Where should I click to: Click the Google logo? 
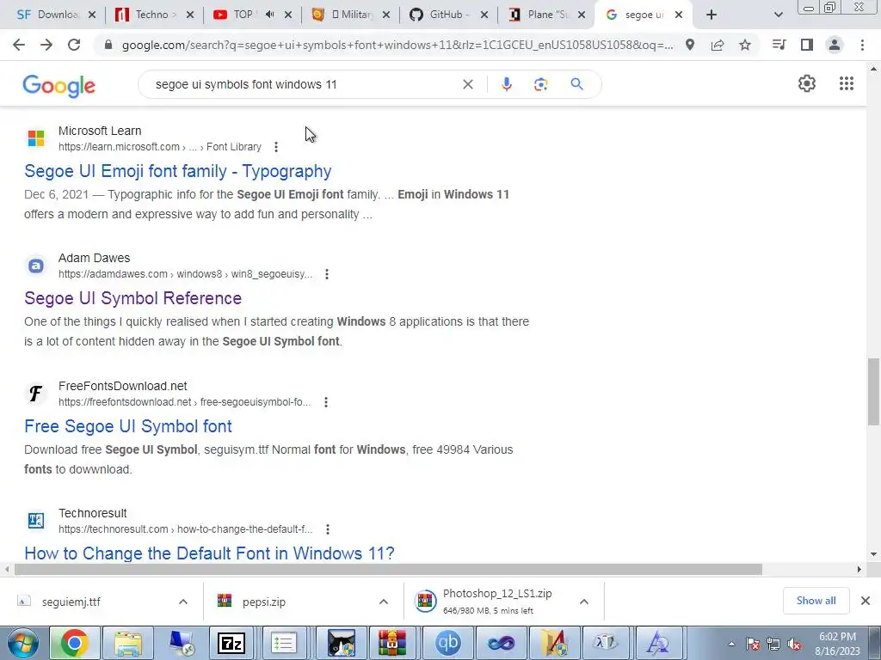[x=59, y=85]
